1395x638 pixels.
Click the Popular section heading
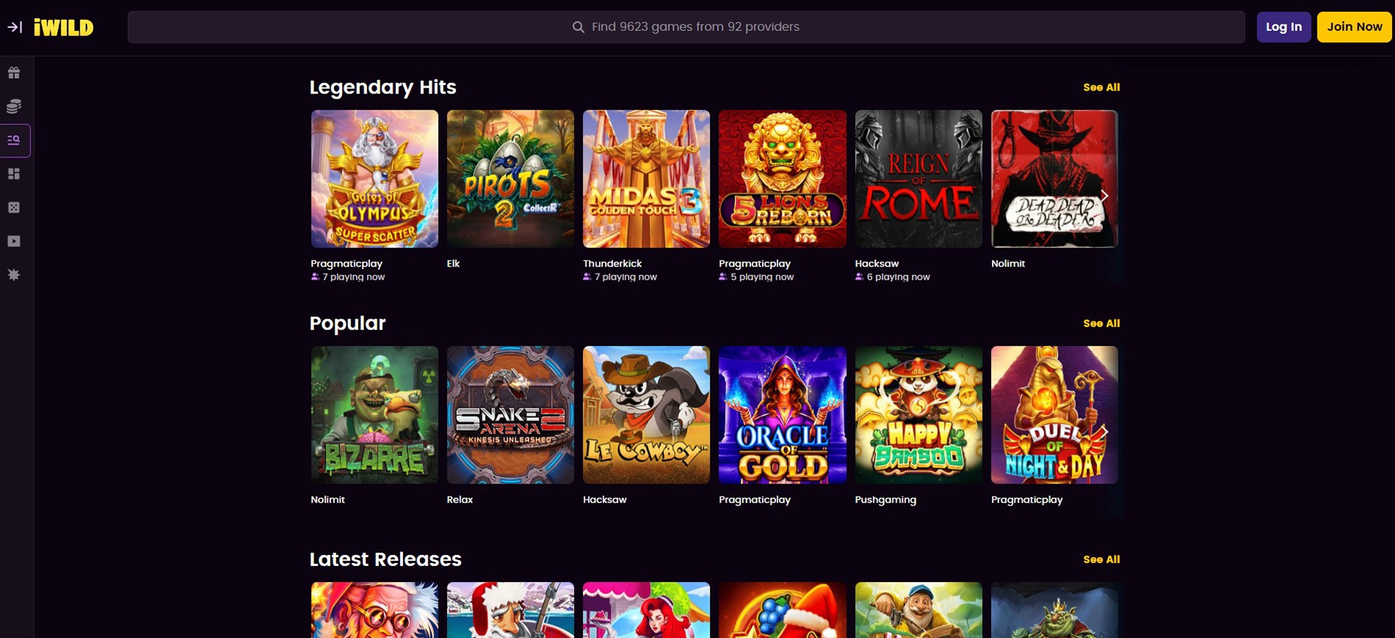click(x=348, y=323)
